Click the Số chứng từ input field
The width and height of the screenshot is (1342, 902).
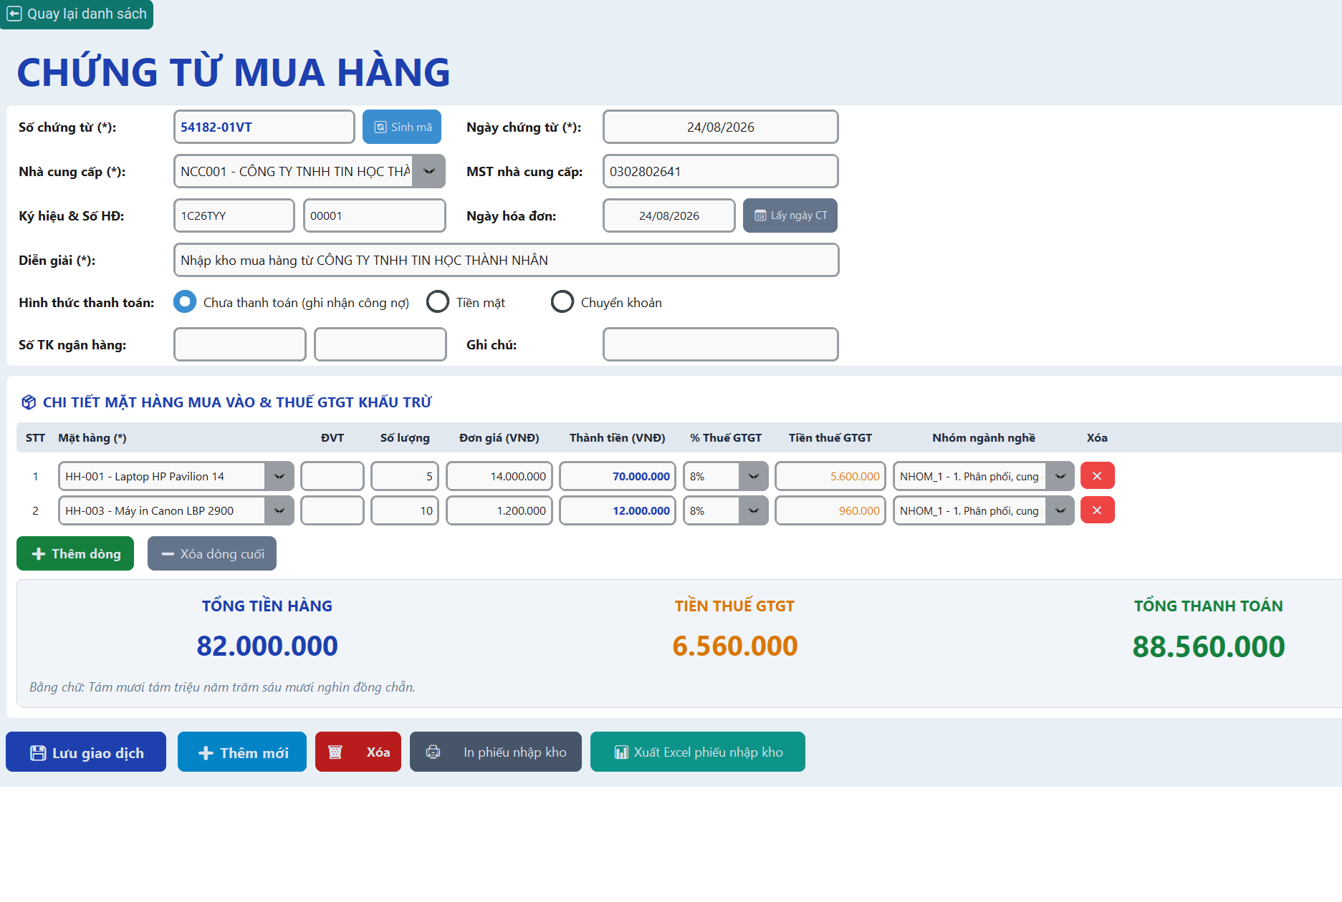click(264, 127)
